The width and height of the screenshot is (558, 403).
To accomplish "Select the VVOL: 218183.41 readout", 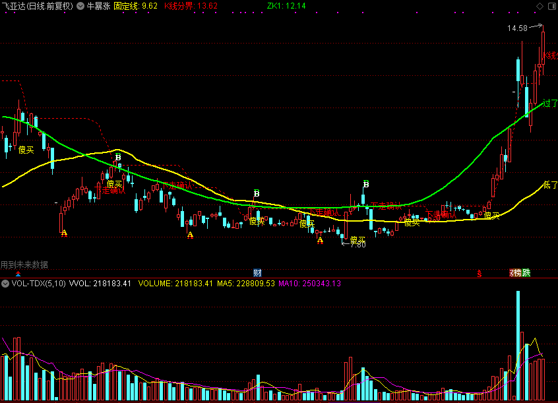I will click(100, 284).
